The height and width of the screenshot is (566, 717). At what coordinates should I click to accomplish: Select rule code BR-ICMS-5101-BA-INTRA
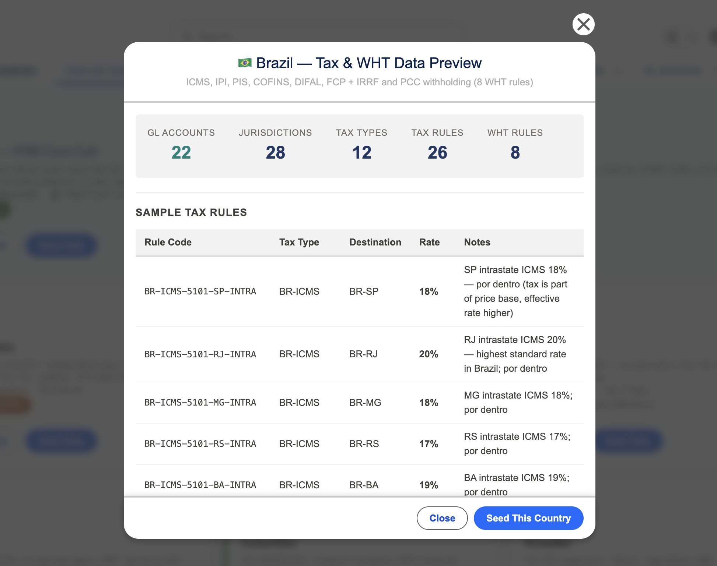coord(200,485)
